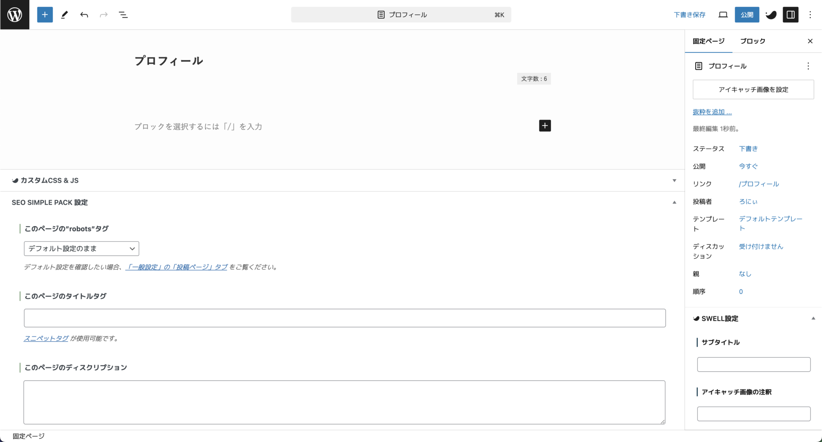The width and height of the screenshot is (822, 442).
Task: Open the block inserter plus button
Action: tap(45, 15)
